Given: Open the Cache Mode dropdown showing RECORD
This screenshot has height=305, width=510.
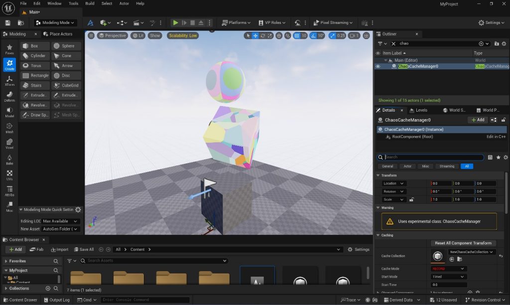Looking at the screenshot, I should (x=448, y=269).
